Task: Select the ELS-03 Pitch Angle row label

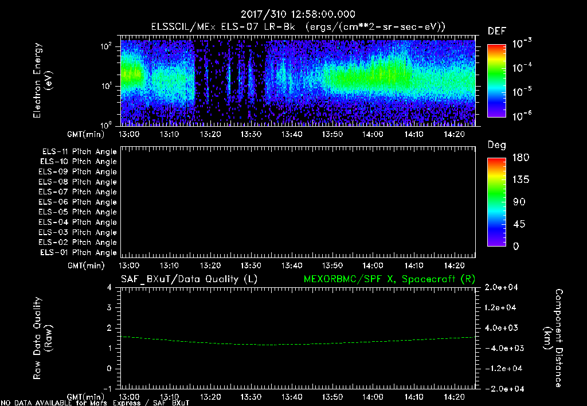Action: (x=77, y=233)
